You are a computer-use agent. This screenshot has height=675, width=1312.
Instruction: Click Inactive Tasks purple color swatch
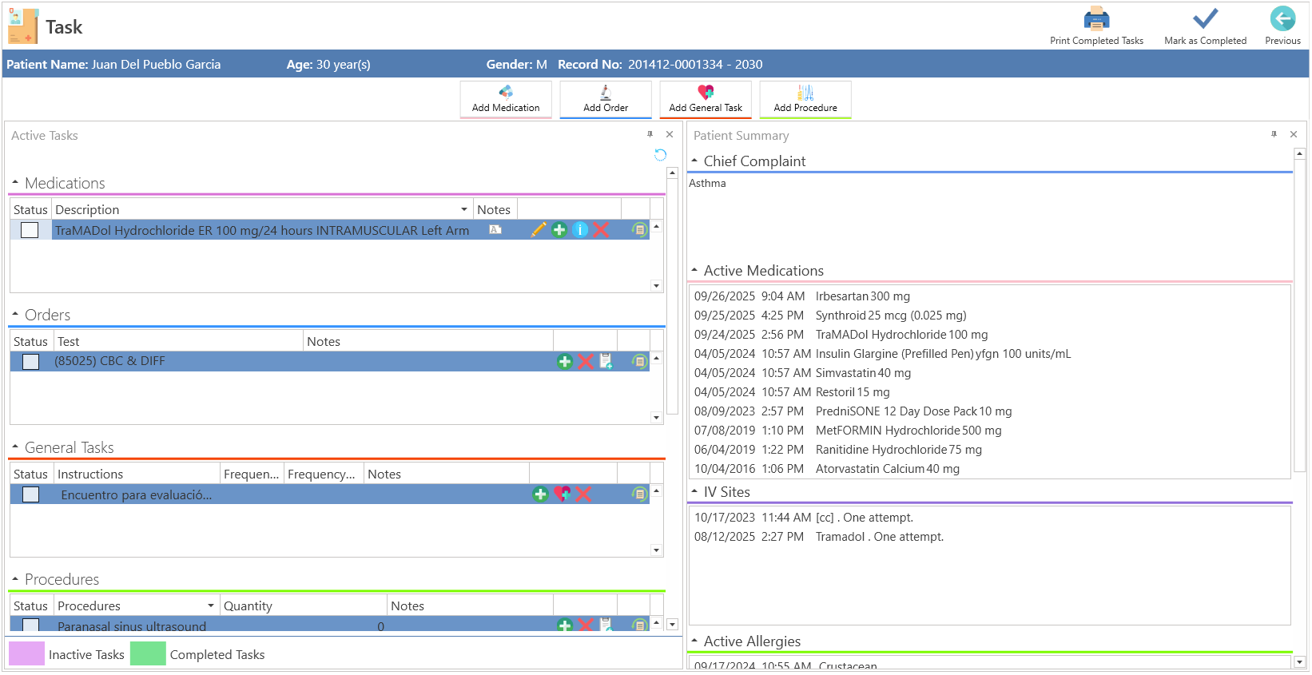(x=26, y=654)
